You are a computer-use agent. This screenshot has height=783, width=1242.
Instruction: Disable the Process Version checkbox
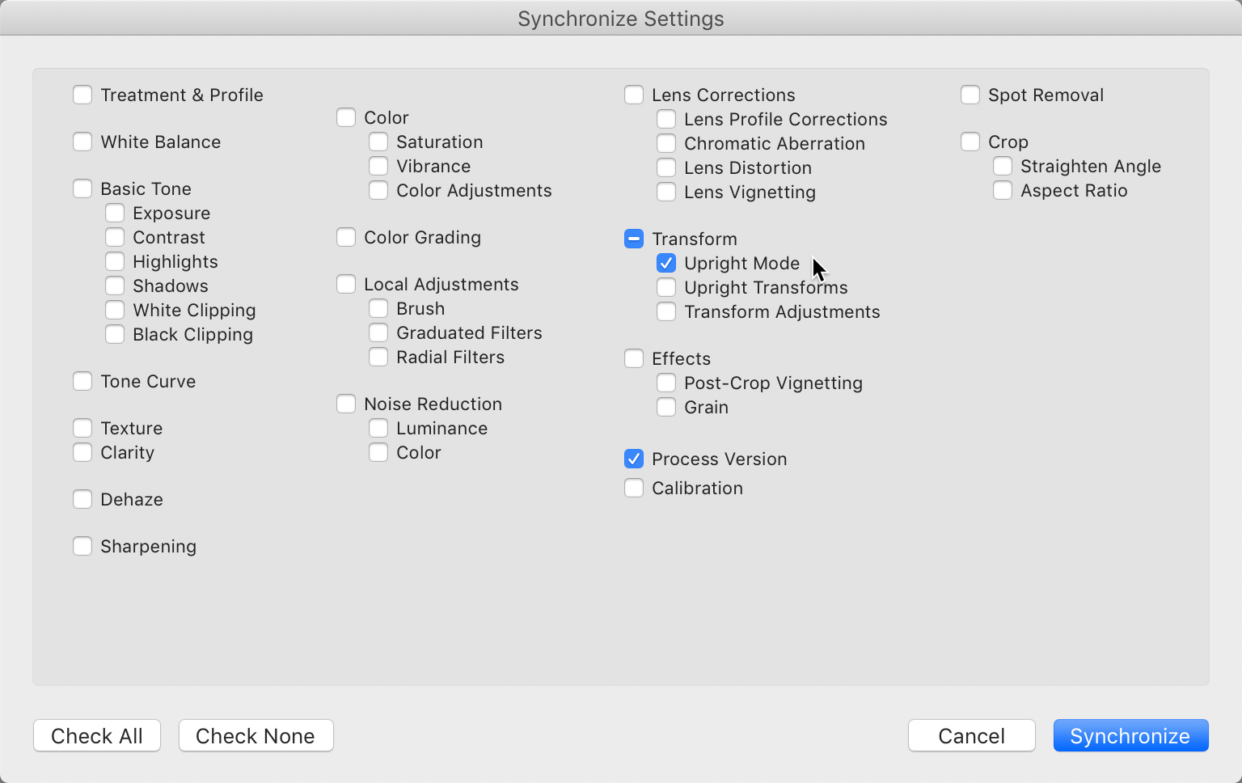pyautogui.click(x=634, y=459)
